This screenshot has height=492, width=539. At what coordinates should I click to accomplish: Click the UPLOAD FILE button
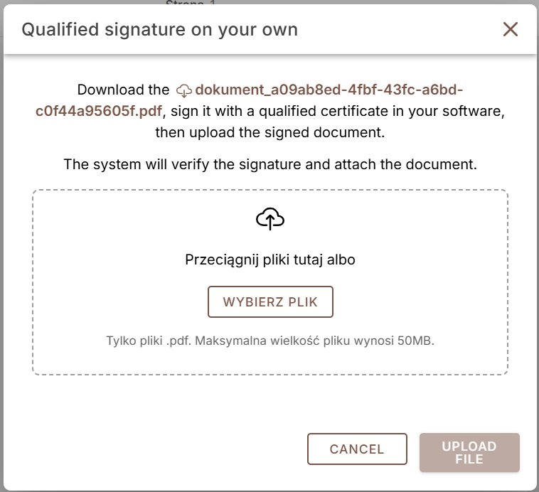pos(469,452)
